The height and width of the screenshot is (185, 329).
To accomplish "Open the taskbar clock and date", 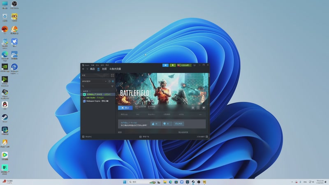I will [x=320, y=182].
